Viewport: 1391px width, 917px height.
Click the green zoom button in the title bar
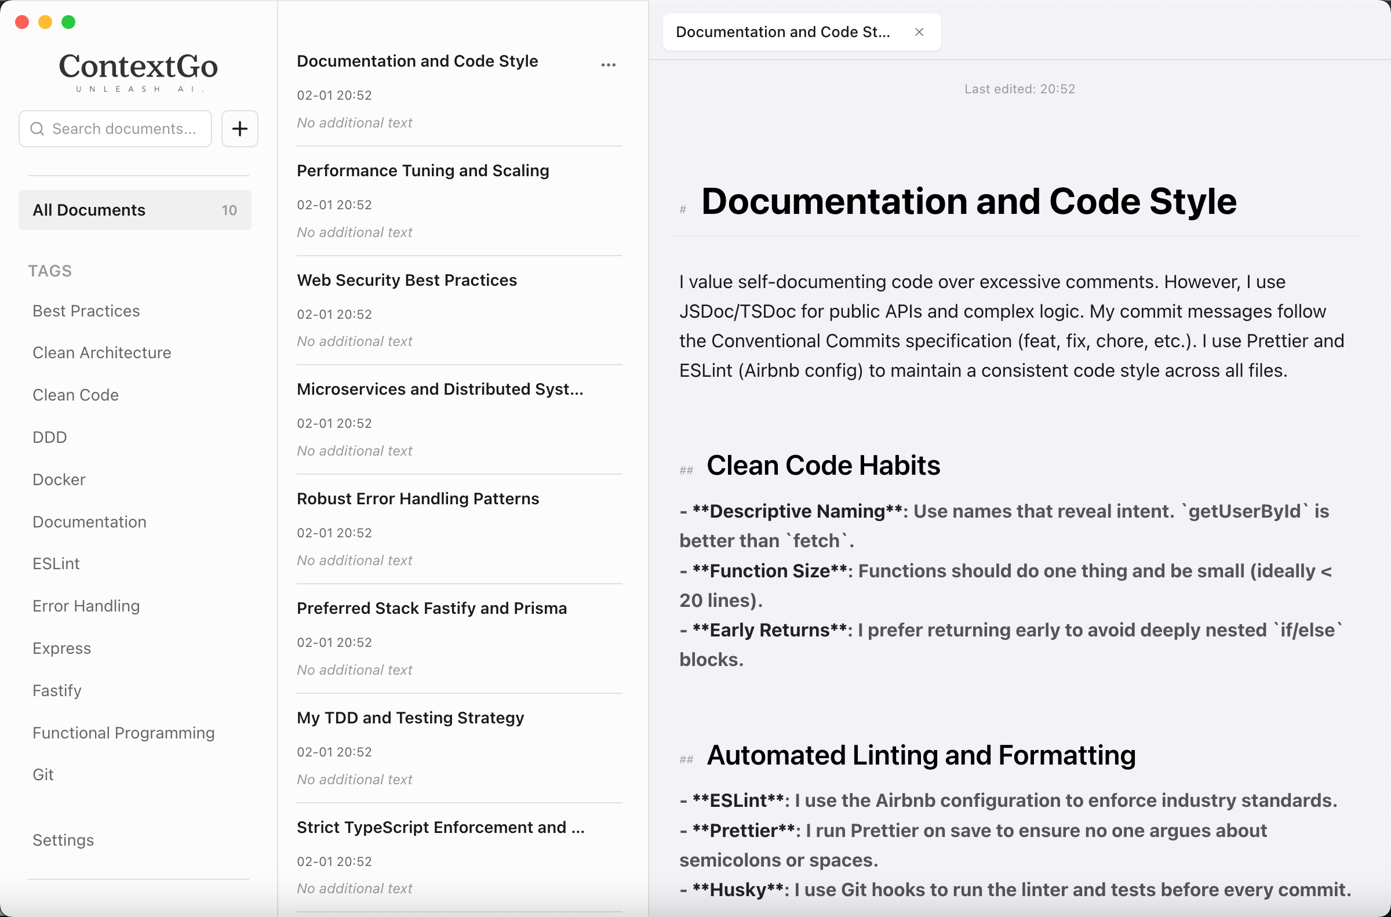point(69,22)
